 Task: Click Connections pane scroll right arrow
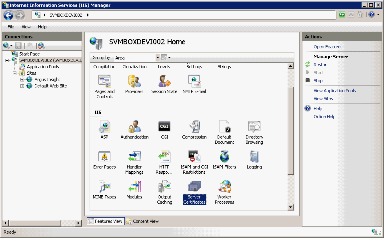point(78,223)
